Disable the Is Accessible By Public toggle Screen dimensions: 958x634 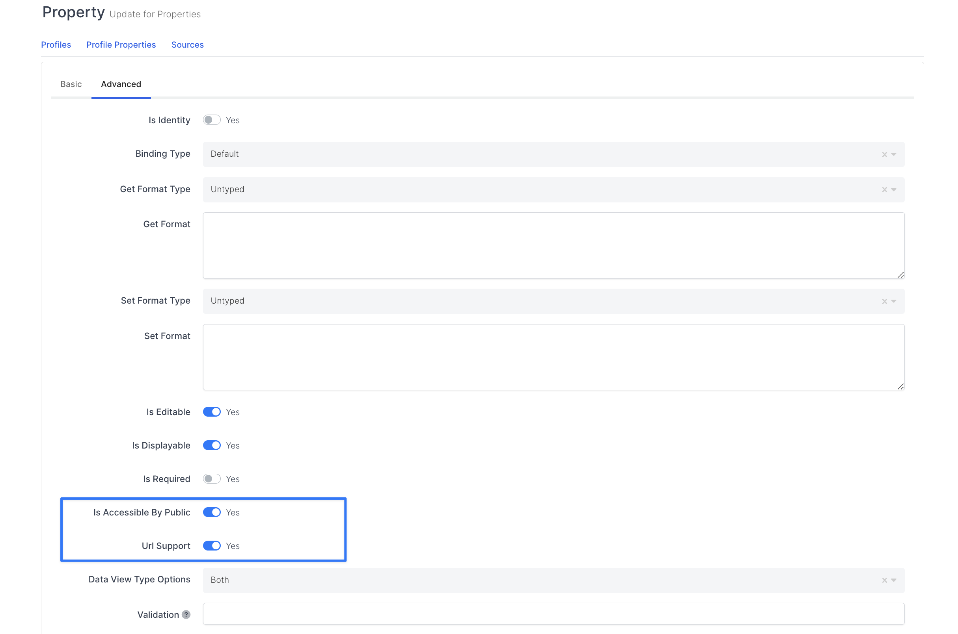click(x=212, y=512)
